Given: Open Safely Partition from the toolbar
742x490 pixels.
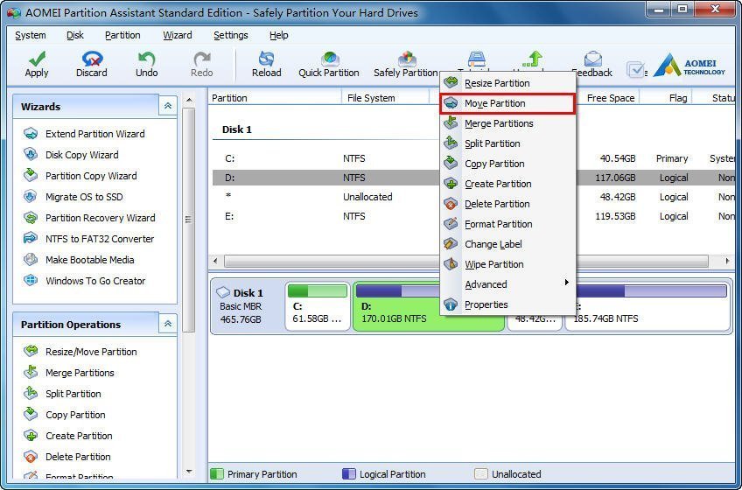Looking at the screenshot, I should point(405,64).
